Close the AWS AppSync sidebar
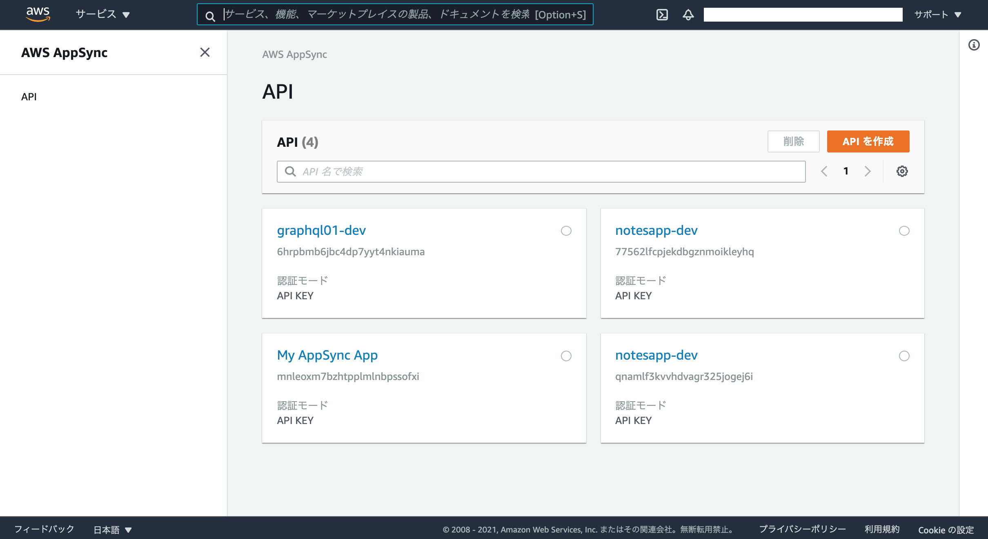 click(205, 52)
